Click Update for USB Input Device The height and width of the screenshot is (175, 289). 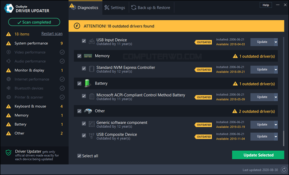pos(262,42)
